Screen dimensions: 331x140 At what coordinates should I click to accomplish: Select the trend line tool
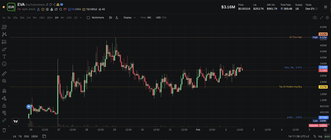click(4, 27)
